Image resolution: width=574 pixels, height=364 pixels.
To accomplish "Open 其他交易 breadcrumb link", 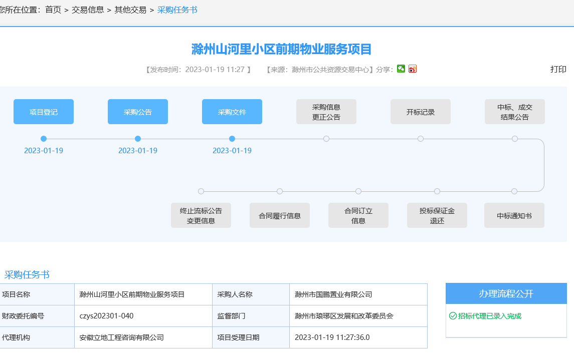I will tap(130, 10).
